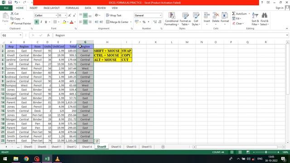This screenshot has height=163, width=290.
Task: Toggle Italic formatting
Action: click(41, 22)
